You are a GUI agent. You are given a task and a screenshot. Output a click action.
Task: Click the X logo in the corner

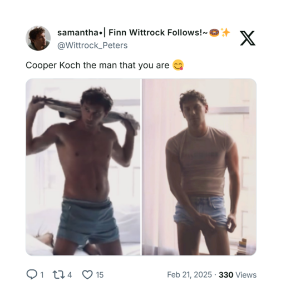(248, 38)
